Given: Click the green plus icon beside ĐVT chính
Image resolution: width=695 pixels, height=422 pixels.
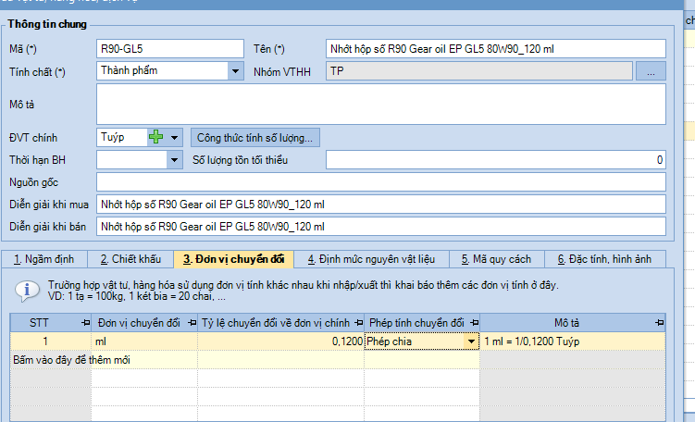Looking at the screenshot, I should coord(156,137).
